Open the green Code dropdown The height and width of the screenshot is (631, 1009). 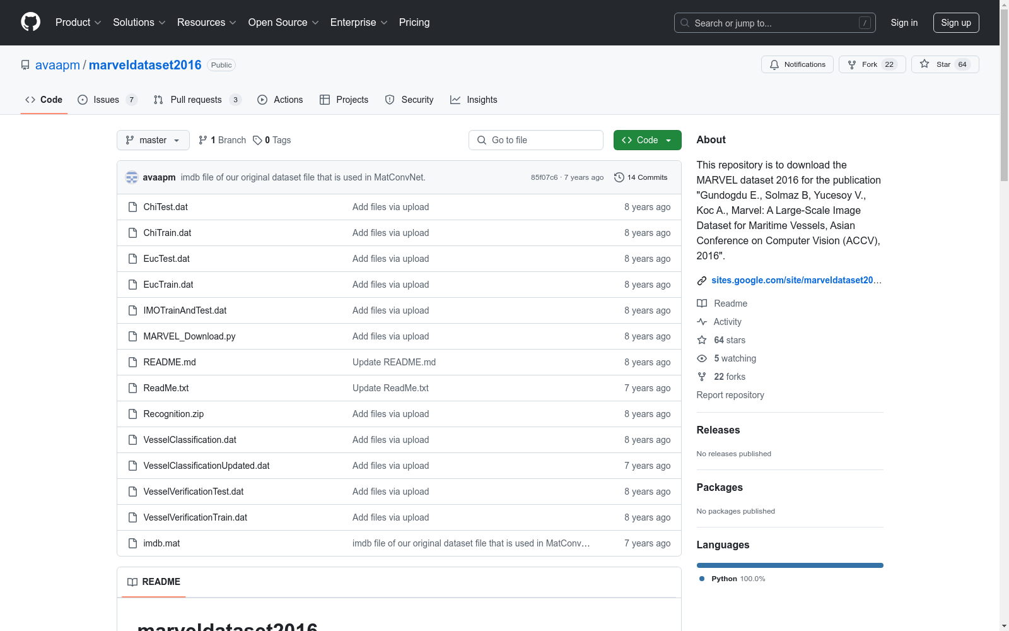648,140
